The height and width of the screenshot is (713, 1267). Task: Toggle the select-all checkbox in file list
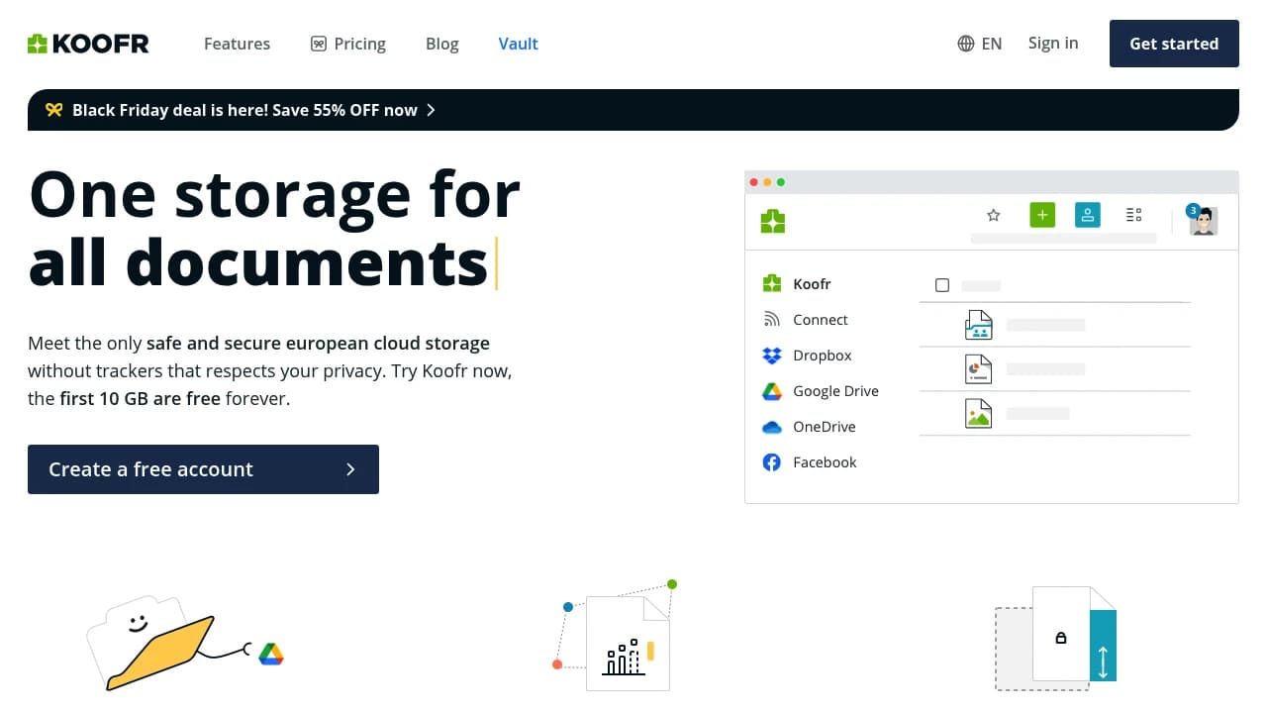coord(942,285)
